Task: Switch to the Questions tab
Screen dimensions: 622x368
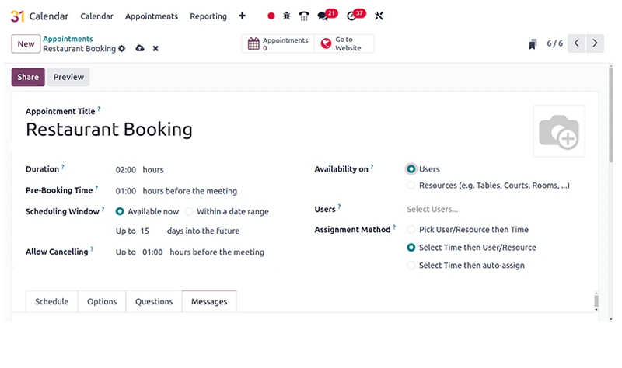Action: [154, 301]
